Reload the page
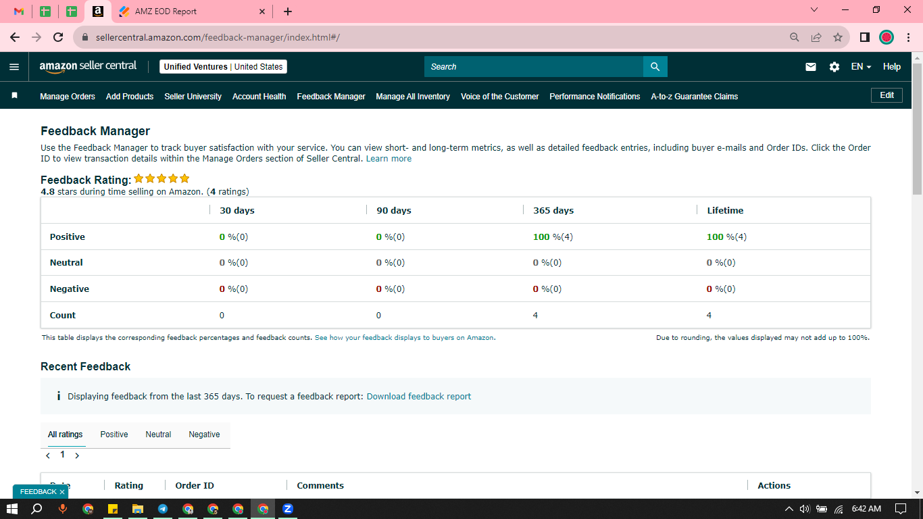Viewport: 923px width, 519px height. [x=58, y=37]
